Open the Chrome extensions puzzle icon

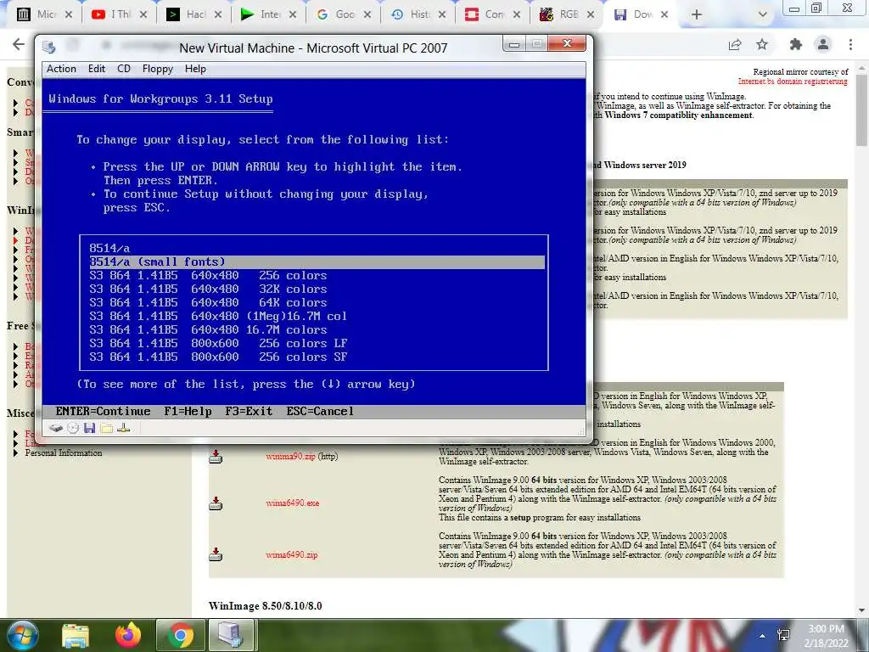[x=796, y=44]
